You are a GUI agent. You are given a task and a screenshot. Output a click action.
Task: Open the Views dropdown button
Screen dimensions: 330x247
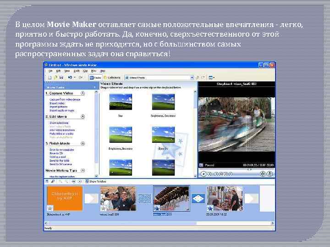[211, 78]
